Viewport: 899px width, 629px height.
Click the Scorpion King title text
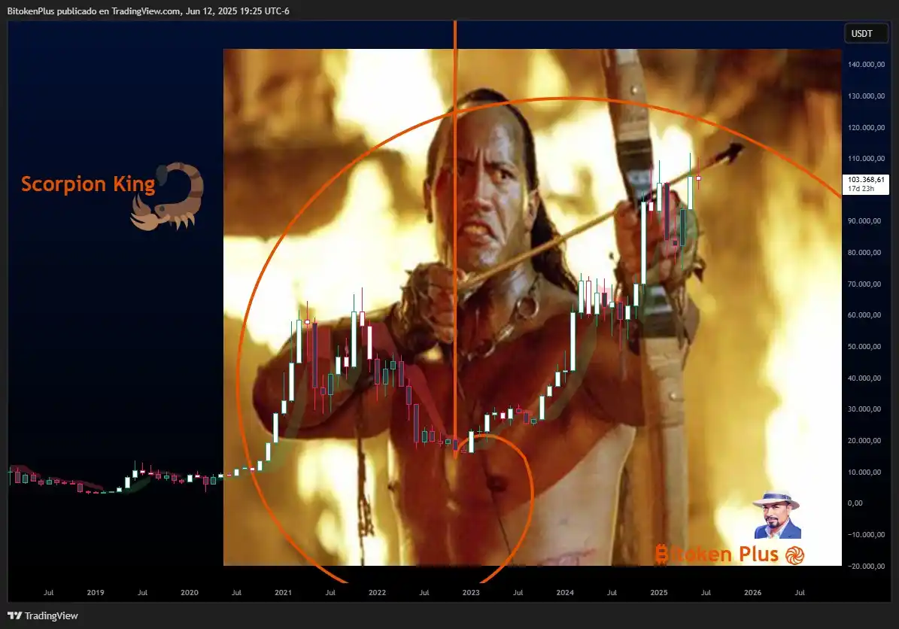[x=88, y=184]
